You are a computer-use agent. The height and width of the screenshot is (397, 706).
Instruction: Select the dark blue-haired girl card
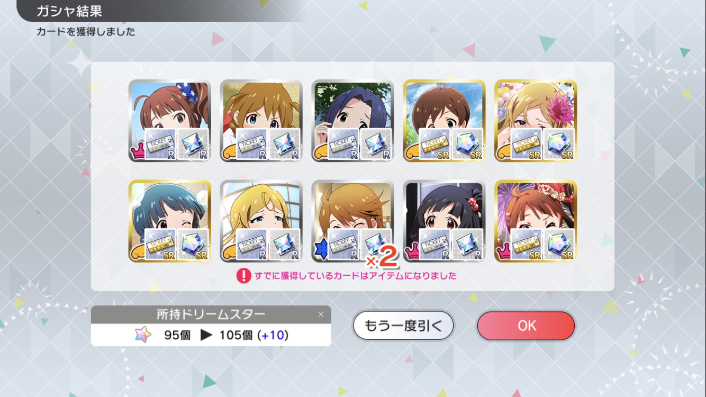[x=353, y=121]
